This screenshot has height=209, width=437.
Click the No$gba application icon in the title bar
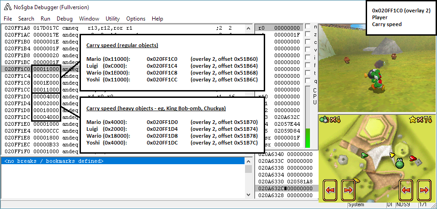pyautogui.click(x=7, y=7)
